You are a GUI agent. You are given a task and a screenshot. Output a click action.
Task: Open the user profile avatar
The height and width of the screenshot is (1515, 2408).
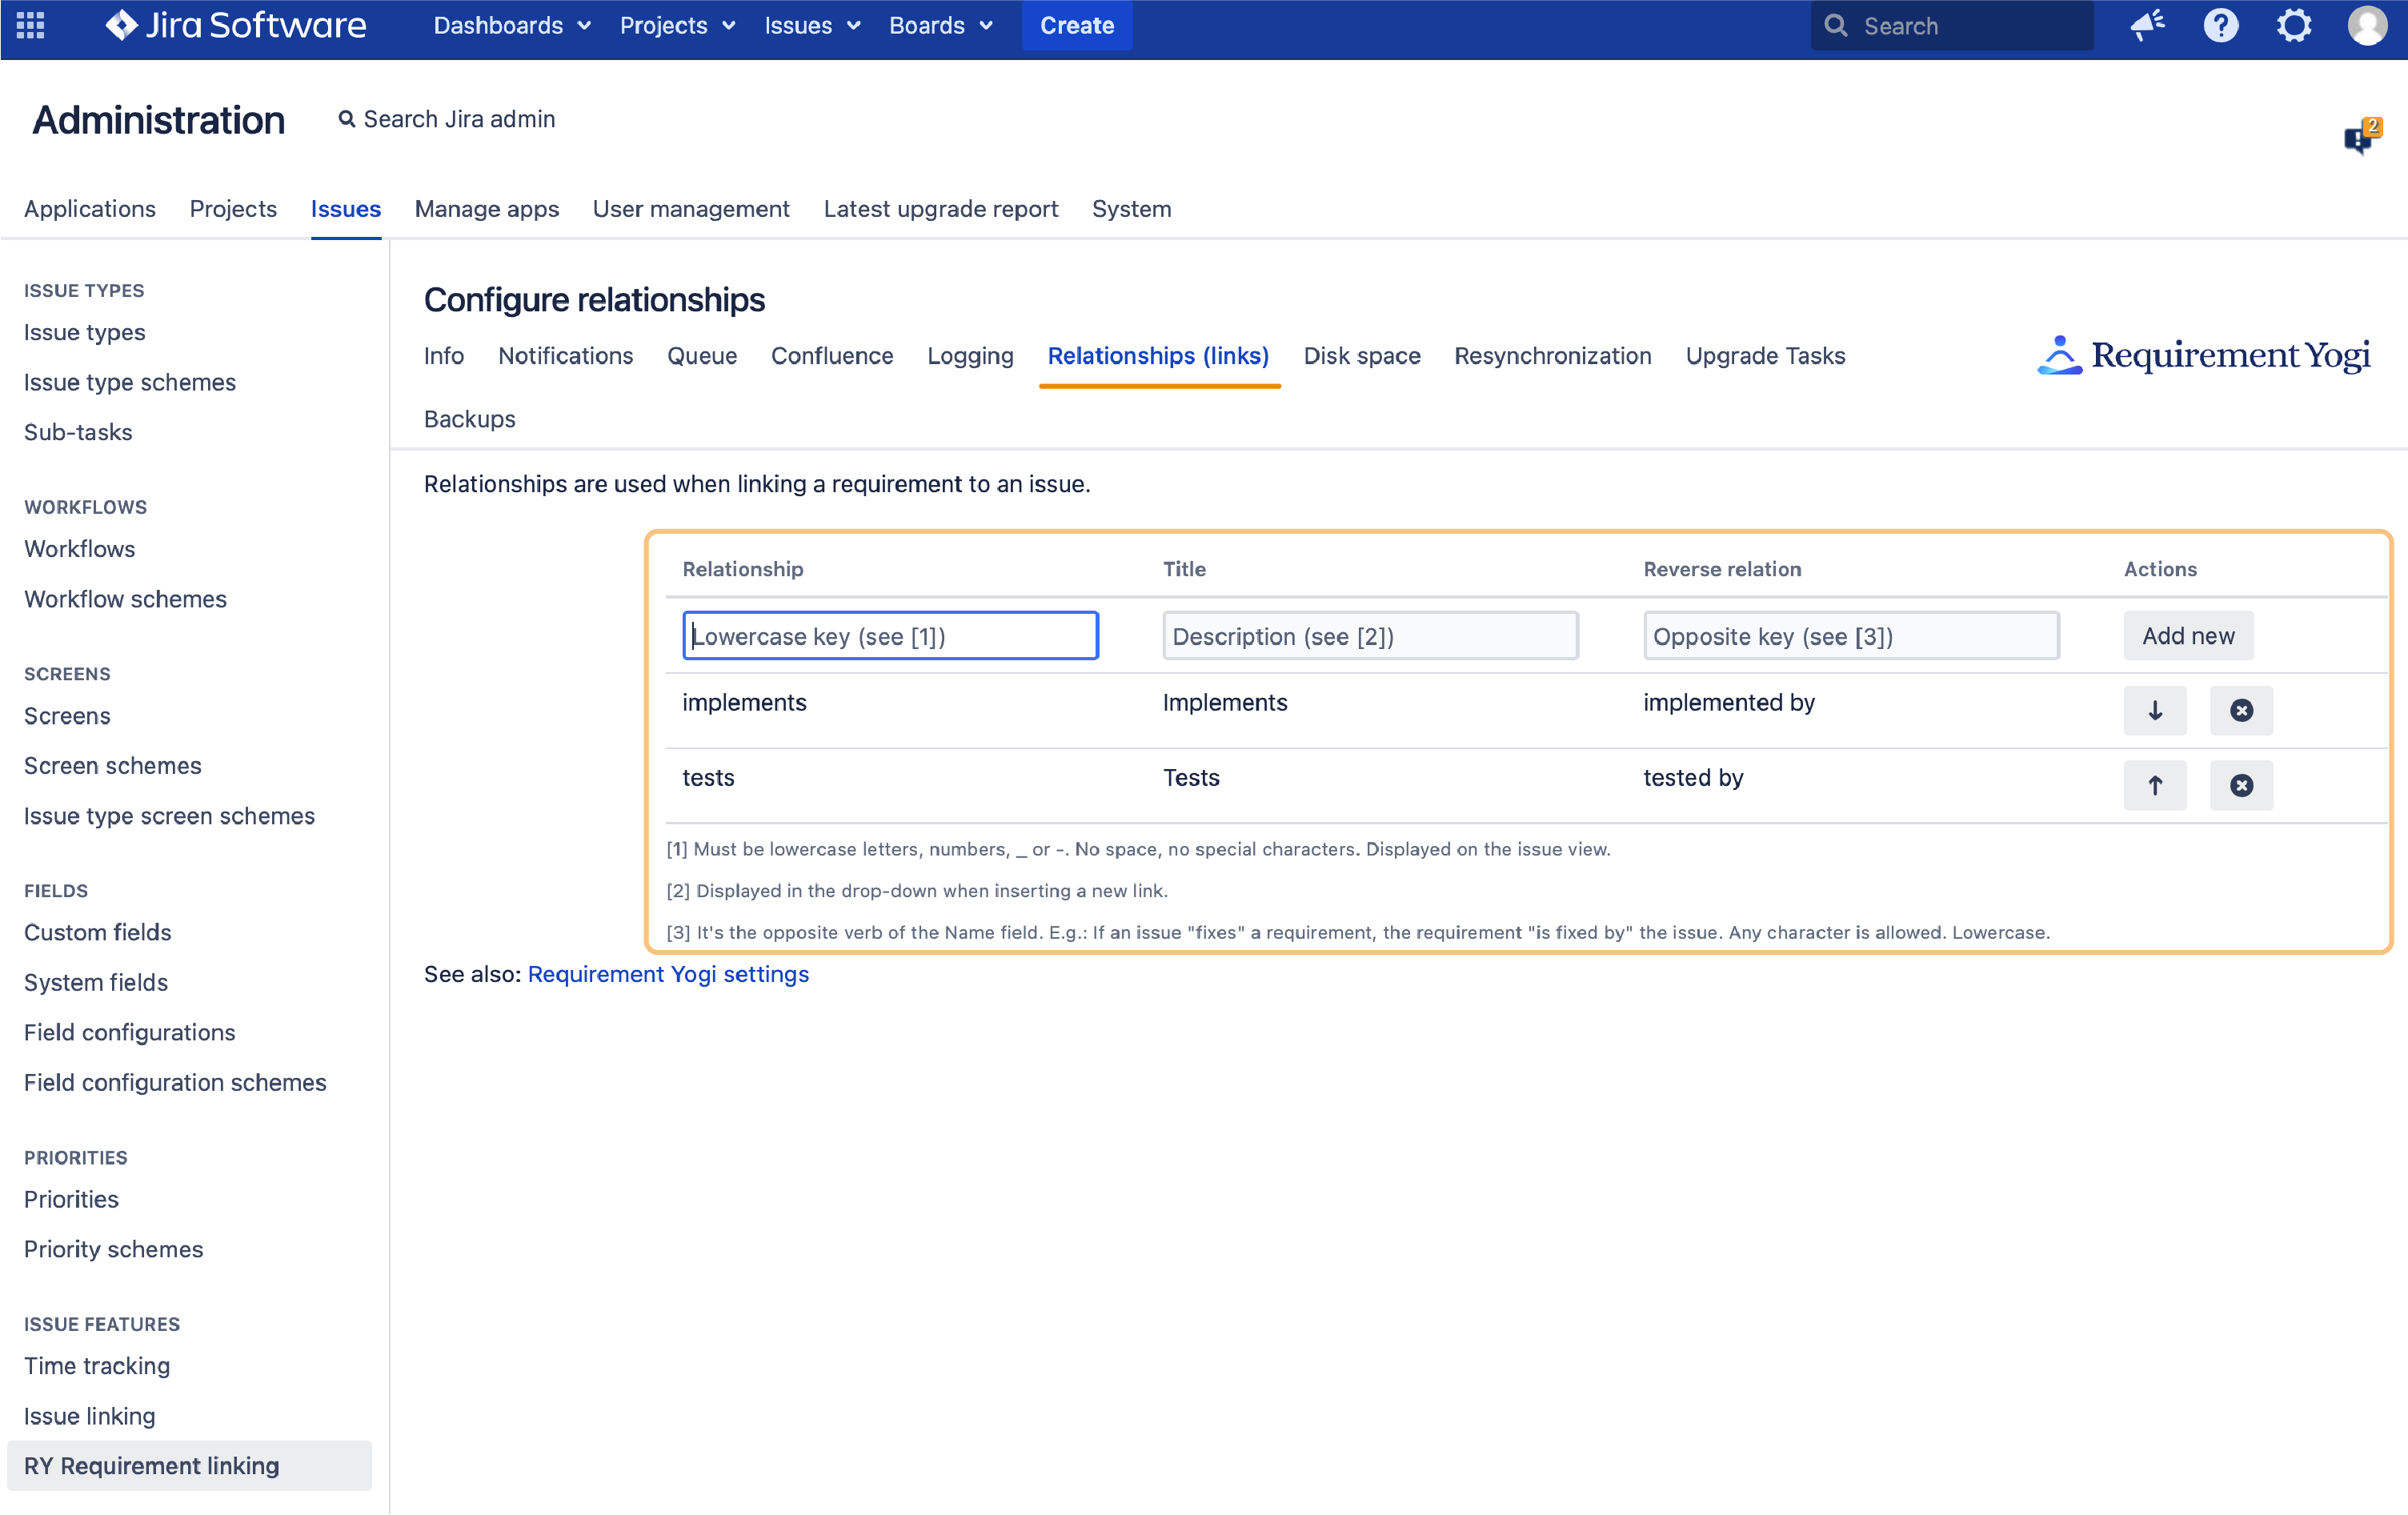pos(2366,25)
